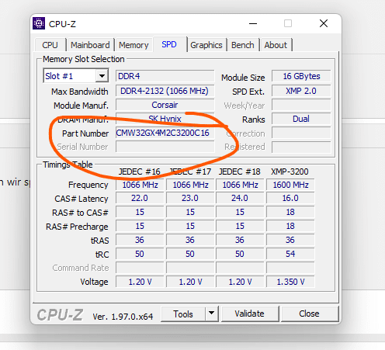The image size is (385, 350).
Task: Click the JEDEC #18 column header
Action: 240,172
